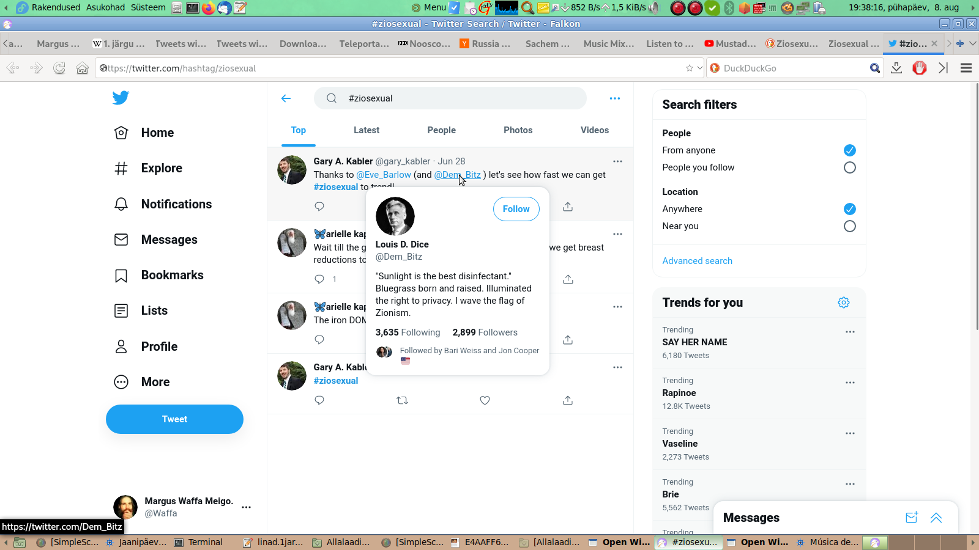Image resolution: width=979 pixels, height=550 pixels.
Task: Open Falkon downloads manager
Action: [896, 68]
